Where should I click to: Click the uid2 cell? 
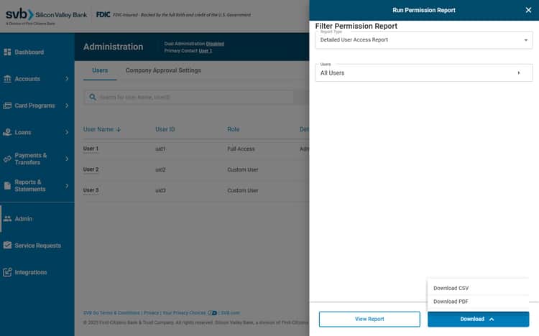(160, 169)
